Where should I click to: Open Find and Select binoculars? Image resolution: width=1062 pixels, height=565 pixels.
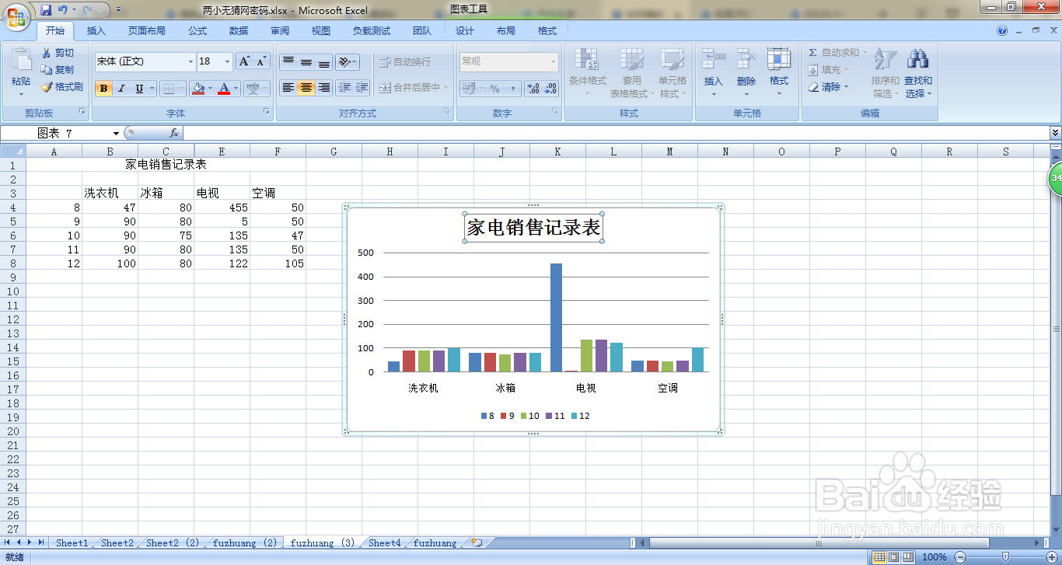click(918, 61)
